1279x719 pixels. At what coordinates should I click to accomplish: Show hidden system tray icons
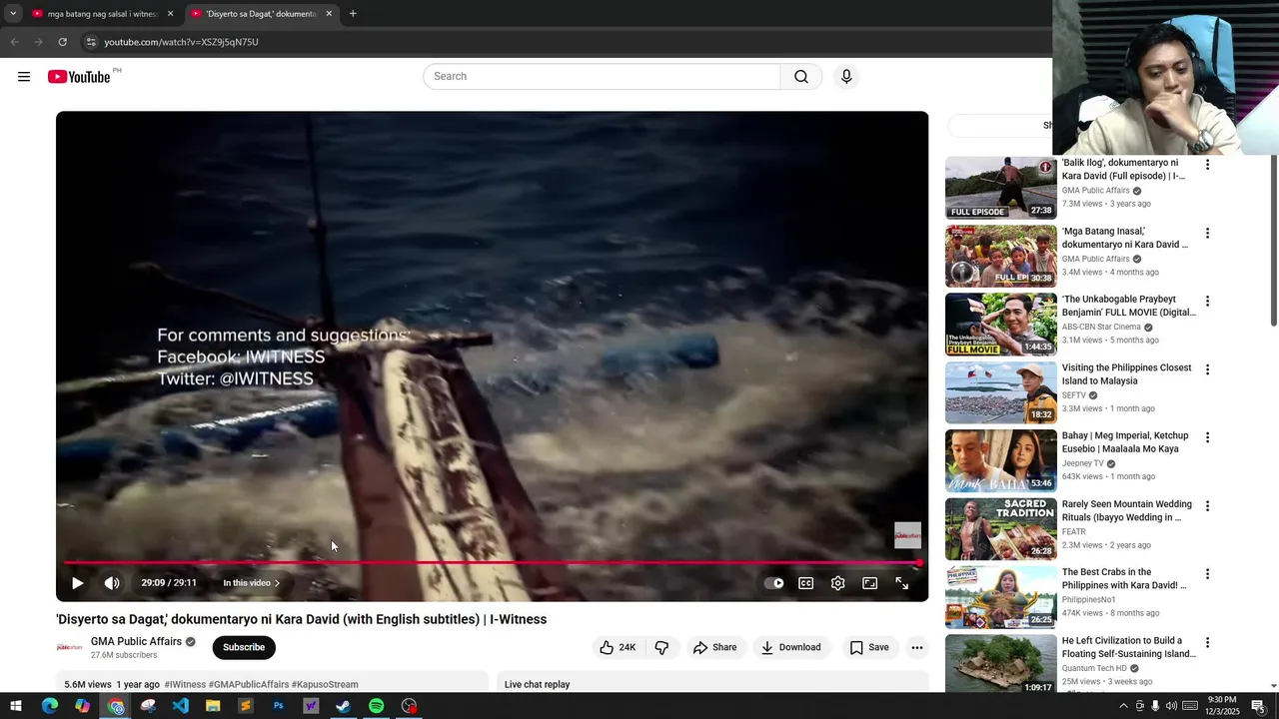pyautogui.click(x=1123, y=706)
